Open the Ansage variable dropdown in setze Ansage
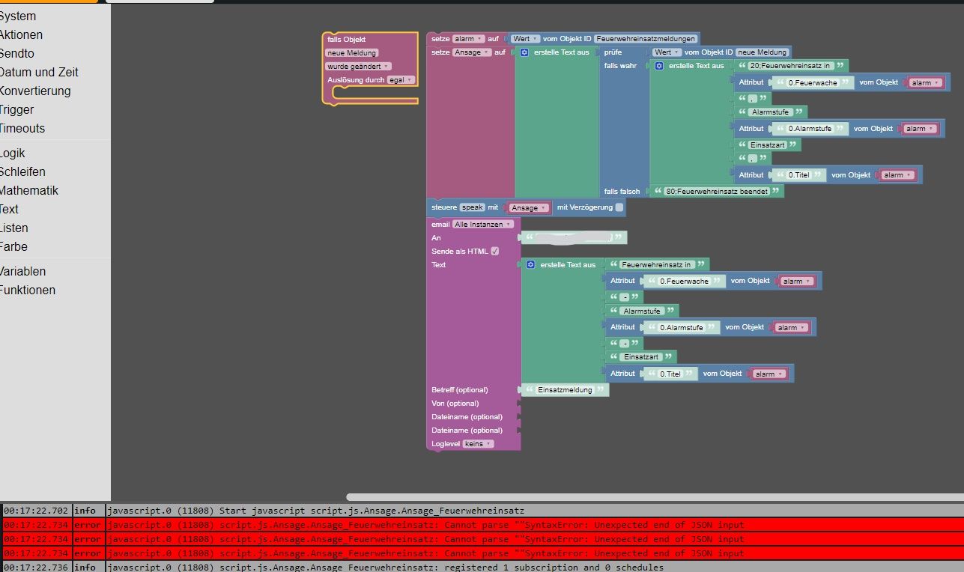Image resolution: width=964 pixels, height=572 pixels. click(x=472, y=52)
